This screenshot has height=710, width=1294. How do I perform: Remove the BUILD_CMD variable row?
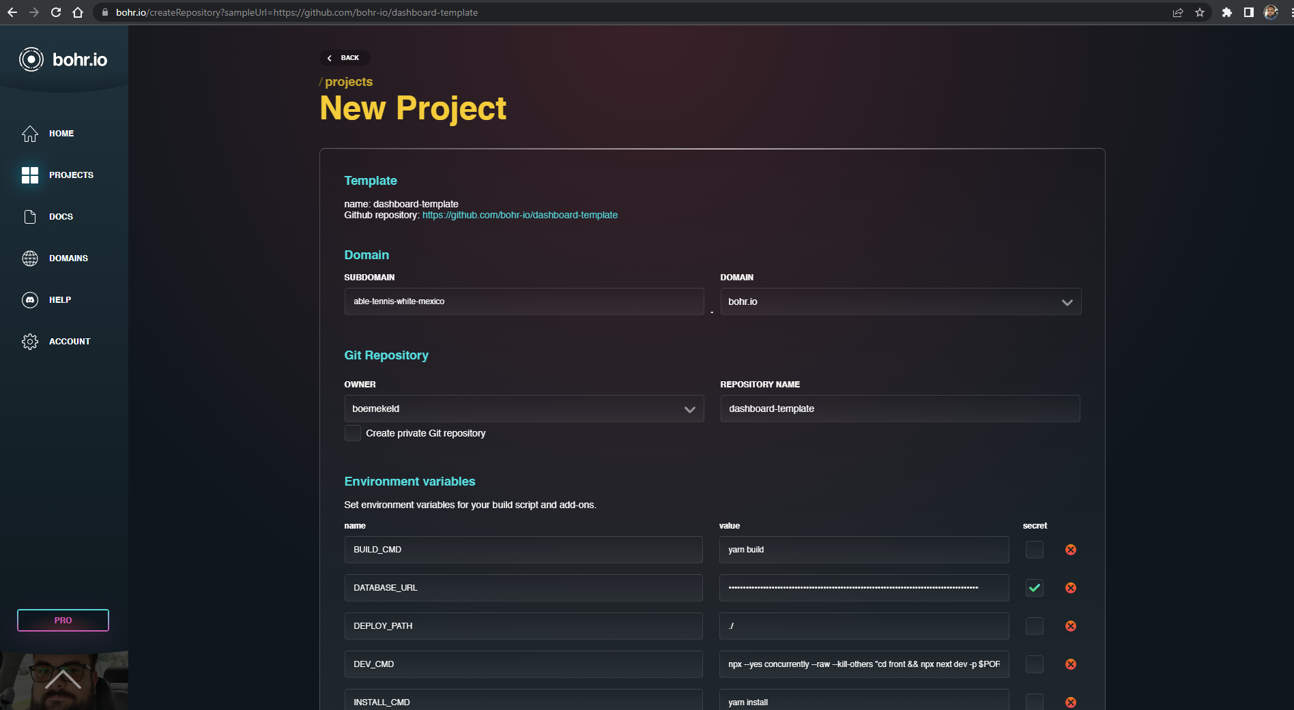1071,550
